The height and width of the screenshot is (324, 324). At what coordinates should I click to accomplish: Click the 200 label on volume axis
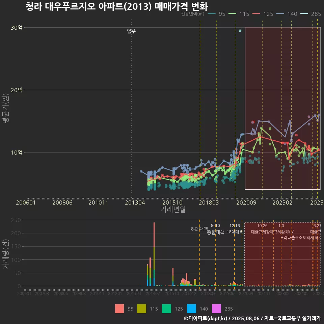tap(16, 233)
